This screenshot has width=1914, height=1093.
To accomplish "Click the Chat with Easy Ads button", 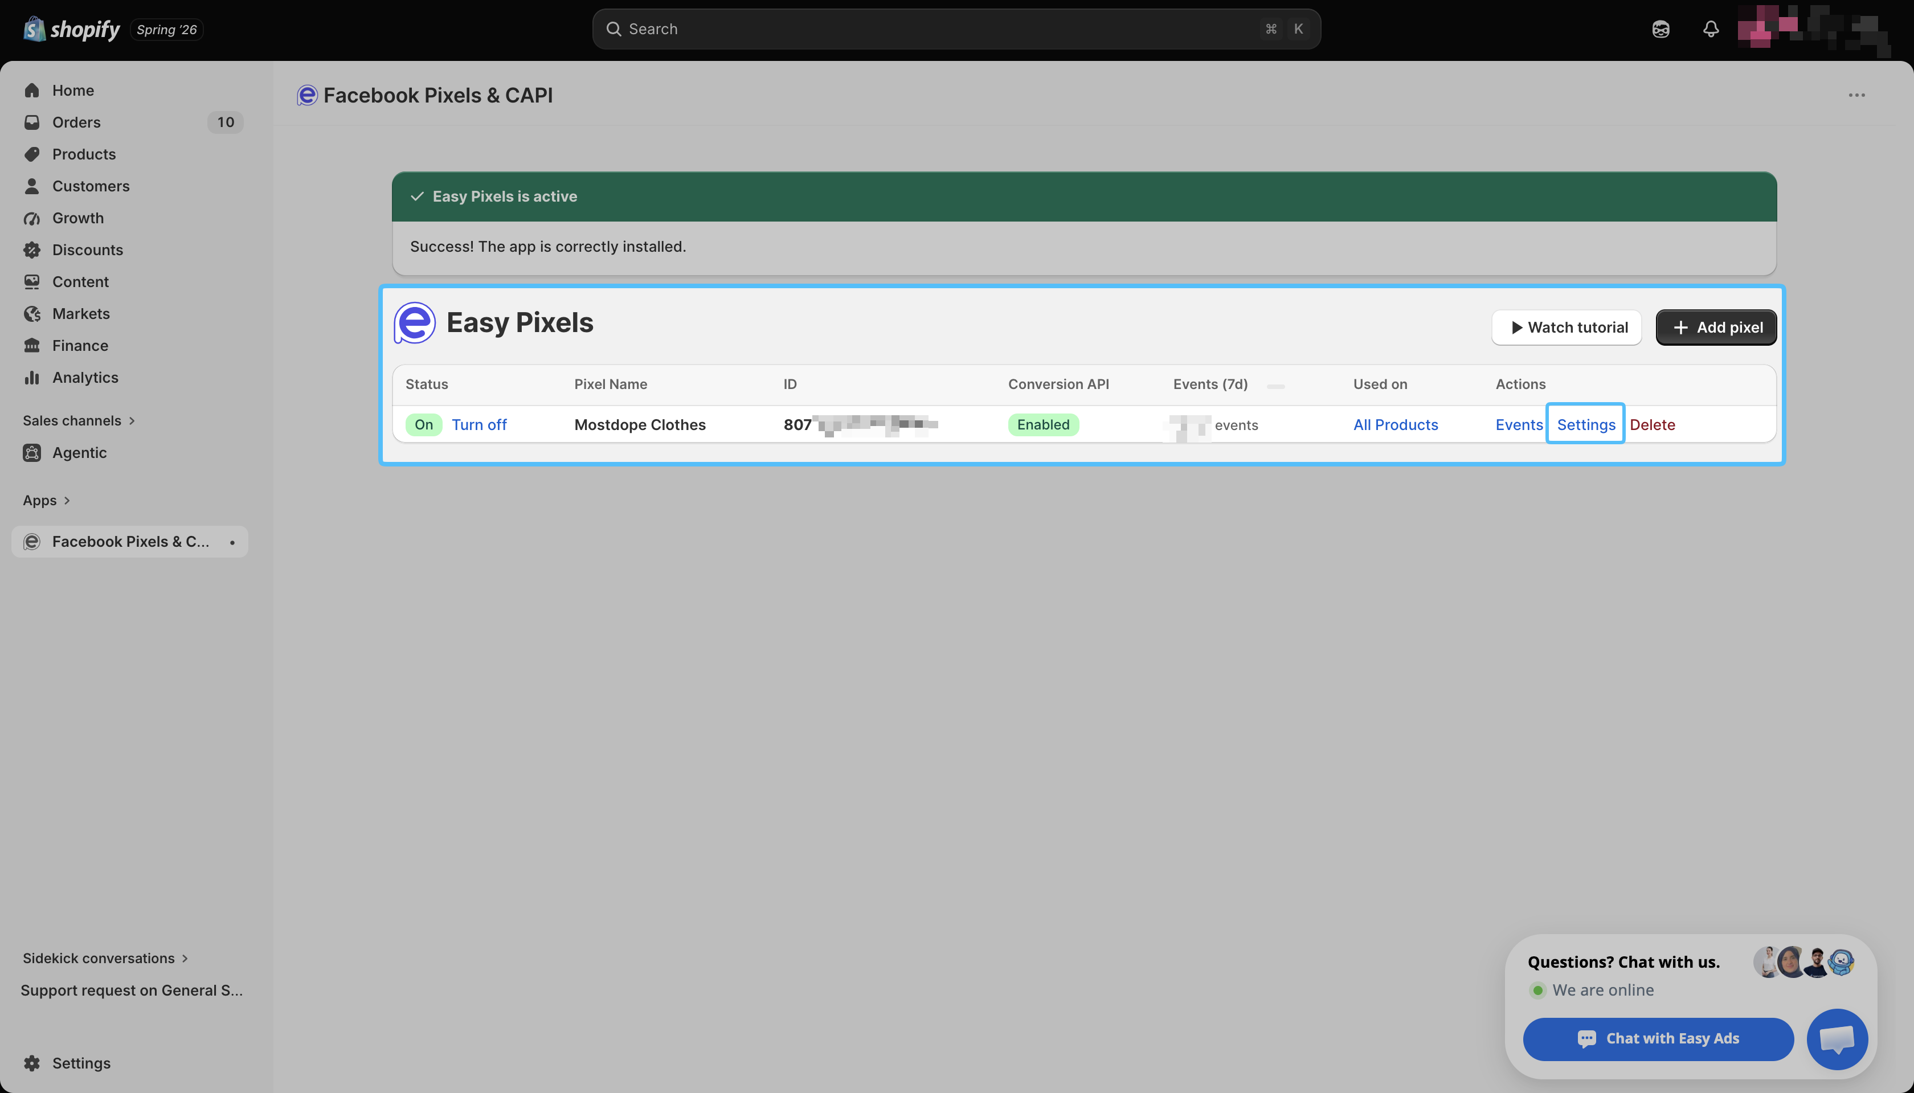I will (x=1658, y=1039).
